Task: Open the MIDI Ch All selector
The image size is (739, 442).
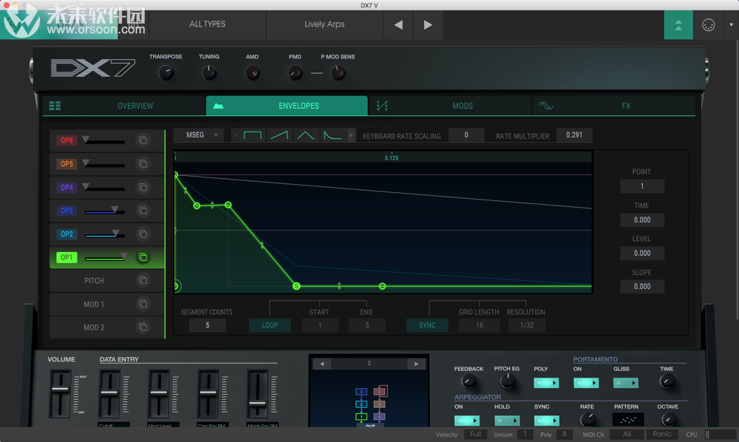Action: (627, 434)
